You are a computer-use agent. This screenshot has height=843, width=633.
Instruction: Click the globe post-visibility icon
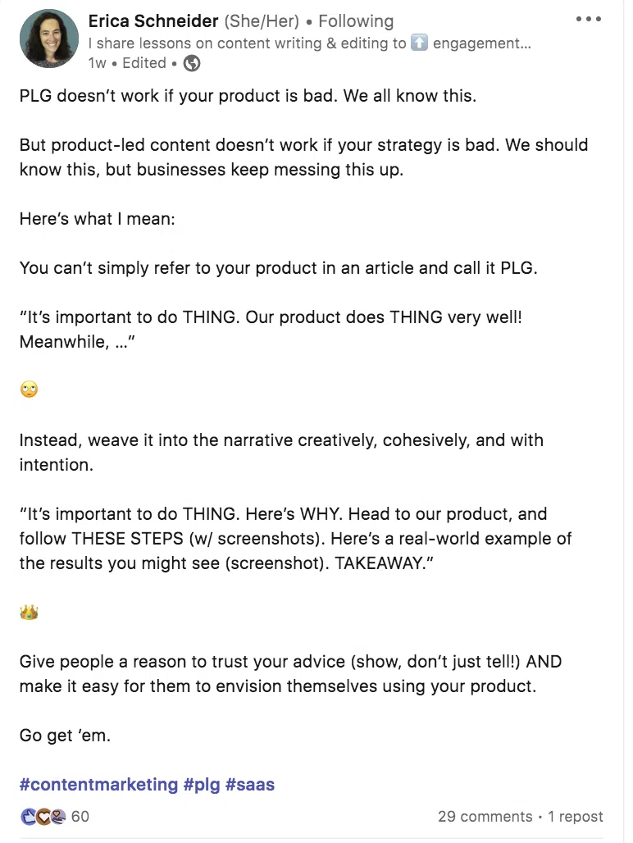click(x=191, y=63)
